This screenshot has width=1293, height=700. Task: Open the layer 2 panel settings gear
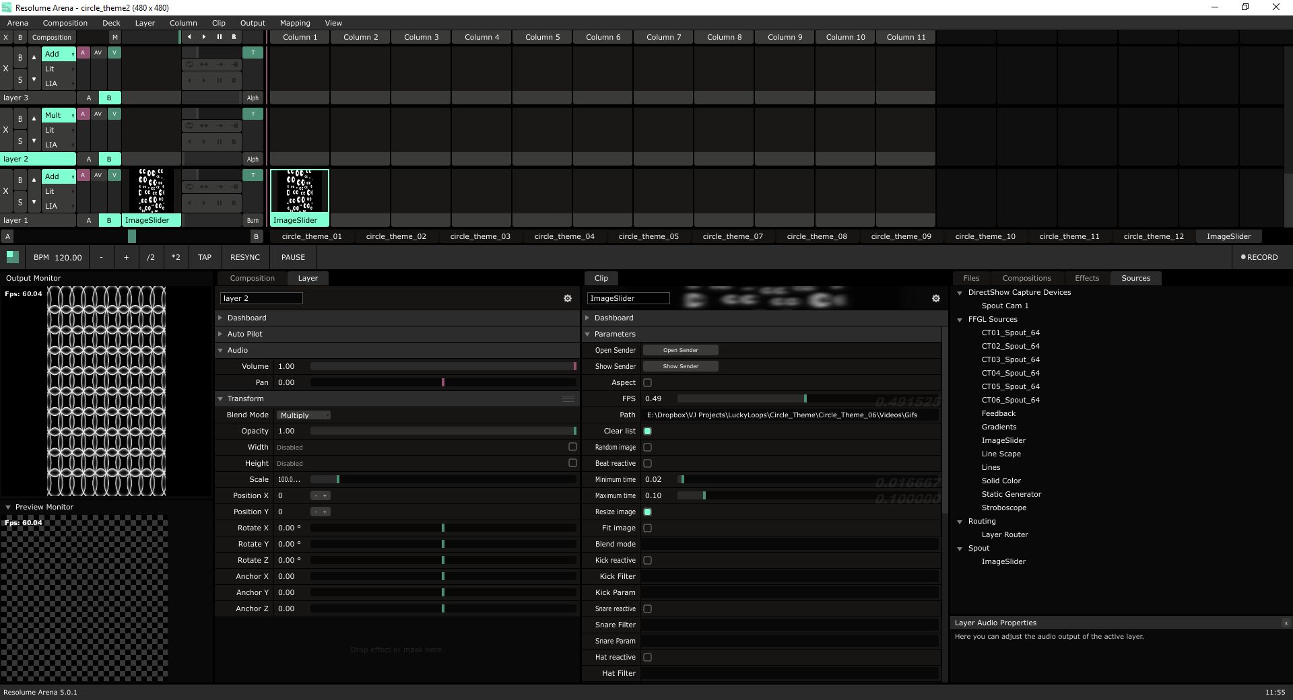point(567,298)
